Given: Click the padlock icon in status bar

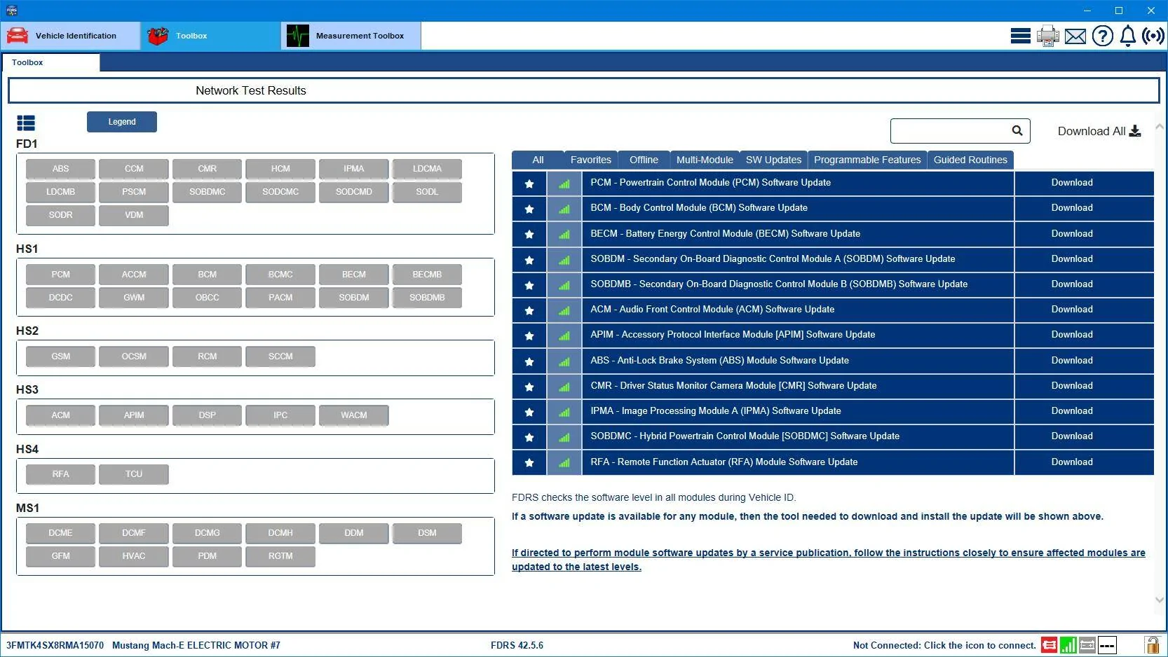Looking at the screenshot, I should pos(1152,645).
